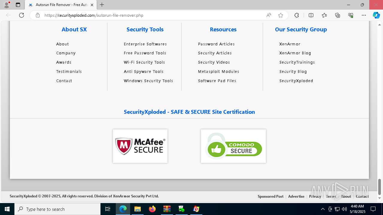Close the Autorun File Remover tab
Viewport: 383px width, 215px height.
[x=92, y=5]
